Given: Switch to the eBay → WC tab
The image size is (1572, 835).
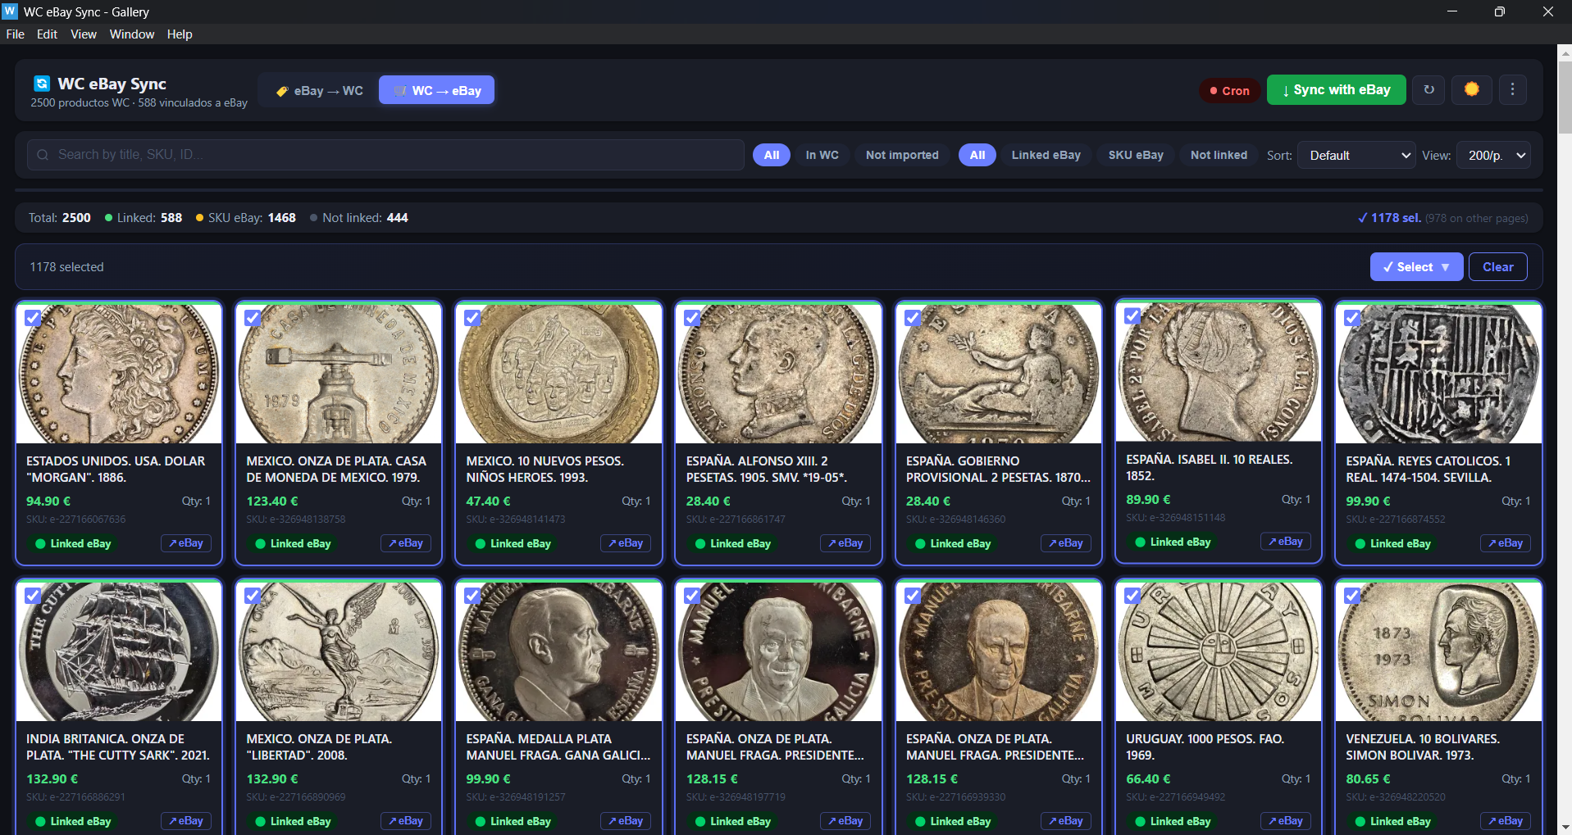Looking at the screenshot, I should [319, 91].
